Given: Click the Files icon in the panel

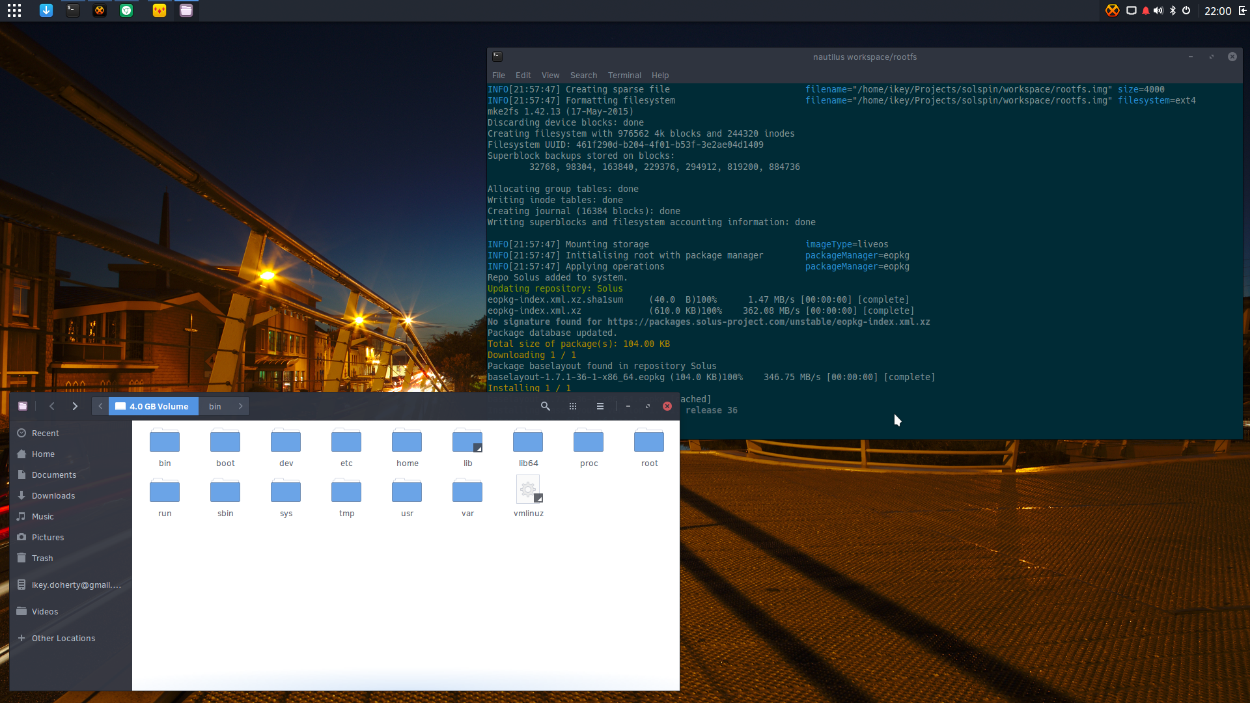Looking at the screenshot, I should coord(186,10).
